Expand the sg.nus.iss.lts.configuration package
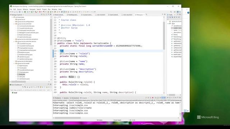 14,21
